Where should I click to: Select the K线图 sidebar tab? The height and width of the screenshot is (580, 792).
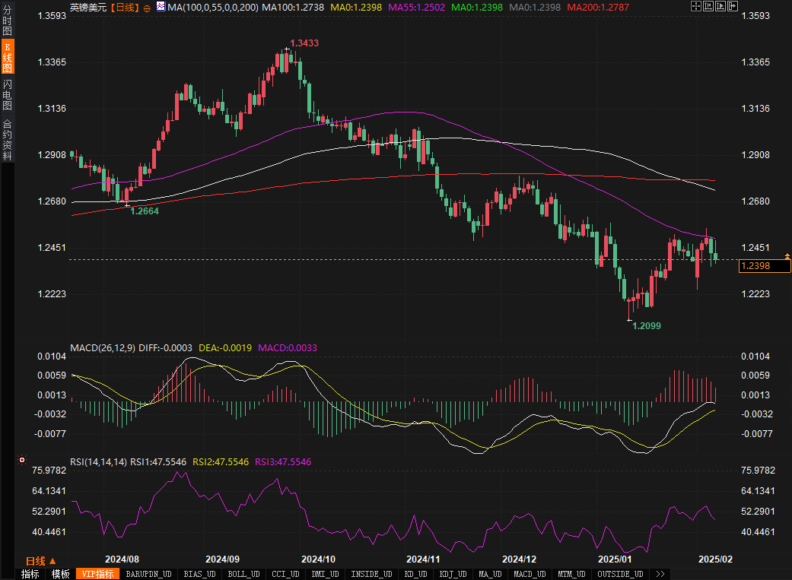(x=8, y=58)
